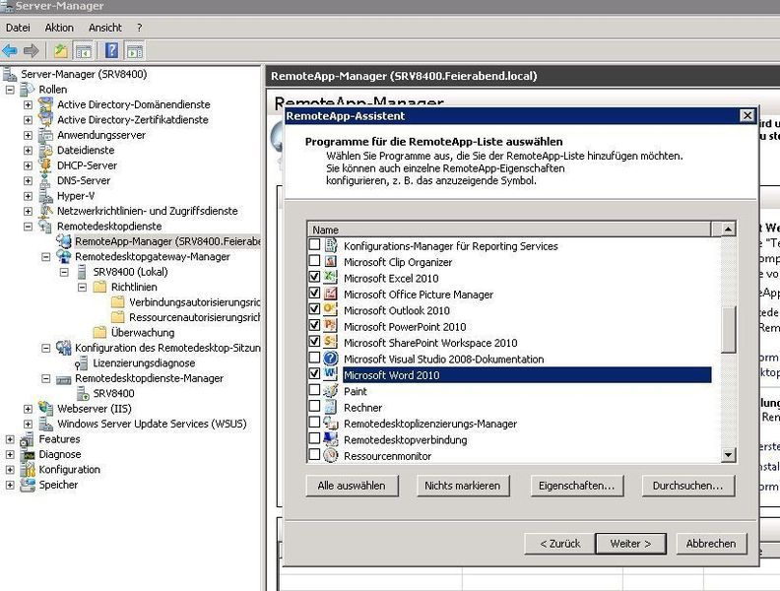This screenshot has height=591, width=780.
Task: Click the Rechner calculator icon in list
Action: (330, 407)
